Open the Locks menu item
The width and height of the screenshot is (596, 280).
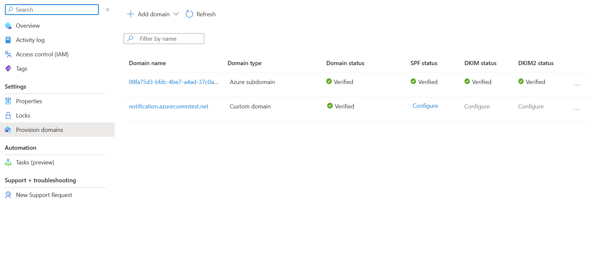pos(57,116)
